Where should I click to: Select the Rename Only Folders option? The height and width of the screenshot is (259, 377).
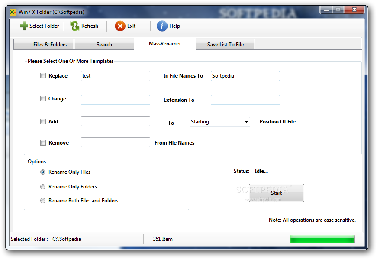click(x=43, y=187)
